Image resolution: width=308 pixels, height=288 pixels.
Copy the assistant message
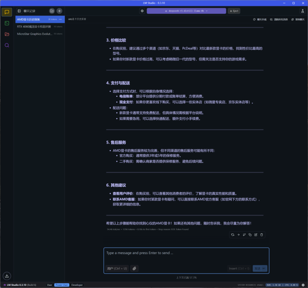click(250, 235)
